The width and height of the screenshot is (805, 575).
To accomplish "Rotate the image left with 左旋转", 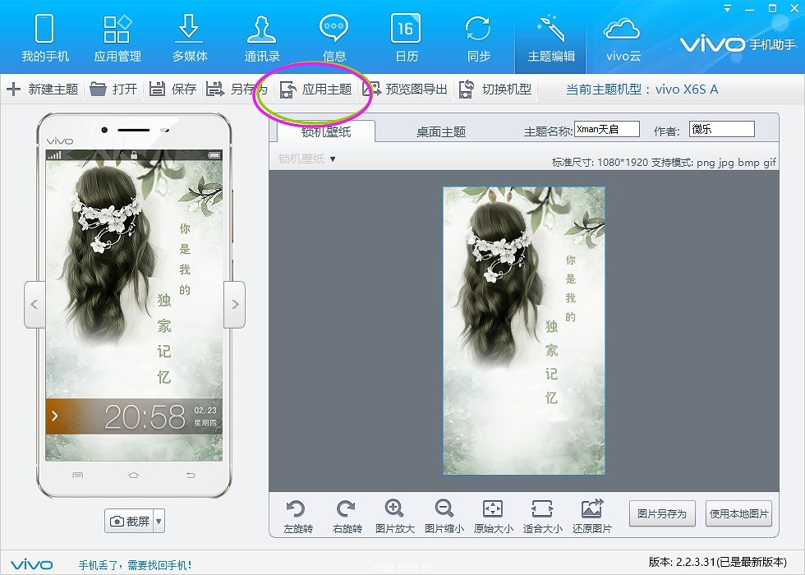I will (297, 516).
